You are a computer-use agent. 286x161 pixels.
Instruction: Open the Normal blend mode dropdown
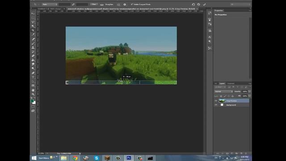point(223,91)
